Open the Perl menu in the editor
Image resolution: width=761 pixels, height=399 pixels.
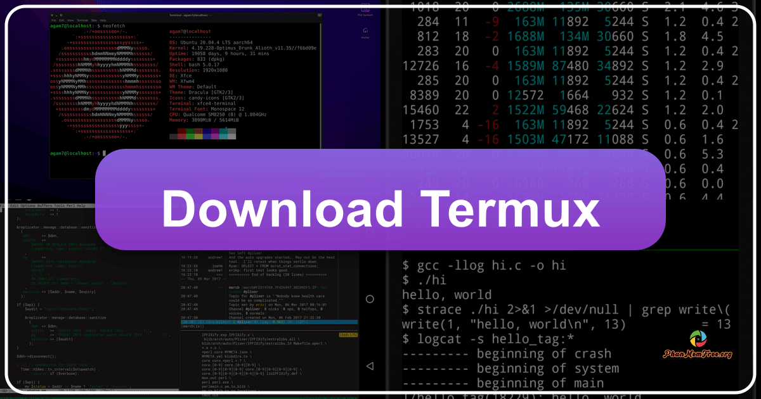(x=69, y=206)
